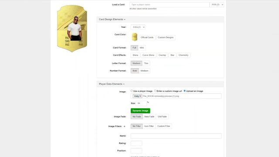279x157 pixels.
Task: Choose Thin letter format
Action: point(146,63)
